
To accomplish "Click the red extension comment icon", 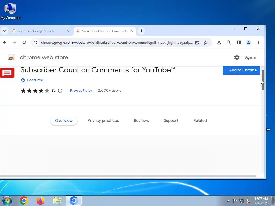I will click(x=7, y=72).
